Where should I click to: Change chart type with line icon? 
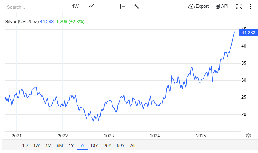pyautogui.click(x=91, y=6)
